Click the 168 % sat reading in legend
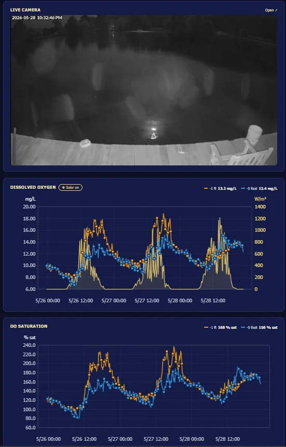The height and width of the screenshot is (447, 286). tap(227, 327)
